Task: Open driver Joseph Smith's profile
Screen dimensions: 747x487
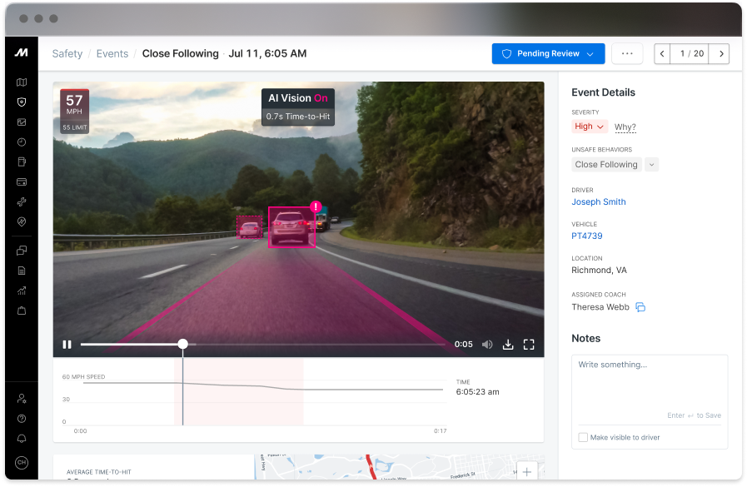Action: pyautogui.click(x=598, y=201)
